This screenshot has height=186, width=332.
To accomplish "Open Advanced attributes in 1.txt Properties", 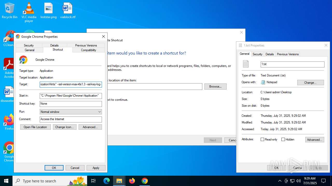I will (315, 140).
